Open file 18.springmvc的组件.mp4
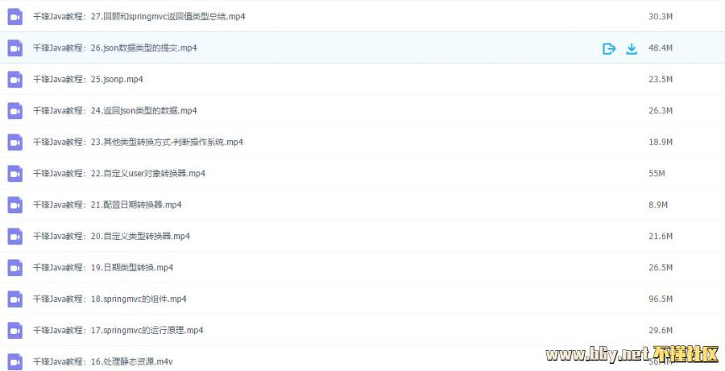Viewport: 725px width, 371px height. (110, 299)
